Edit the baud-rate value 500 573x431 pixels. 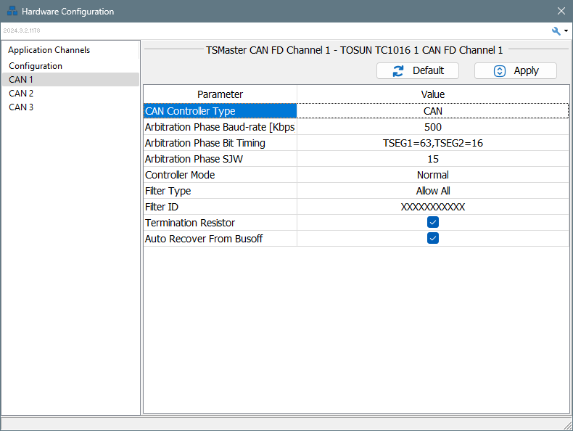pyautogui.click(x=433, y=127)
